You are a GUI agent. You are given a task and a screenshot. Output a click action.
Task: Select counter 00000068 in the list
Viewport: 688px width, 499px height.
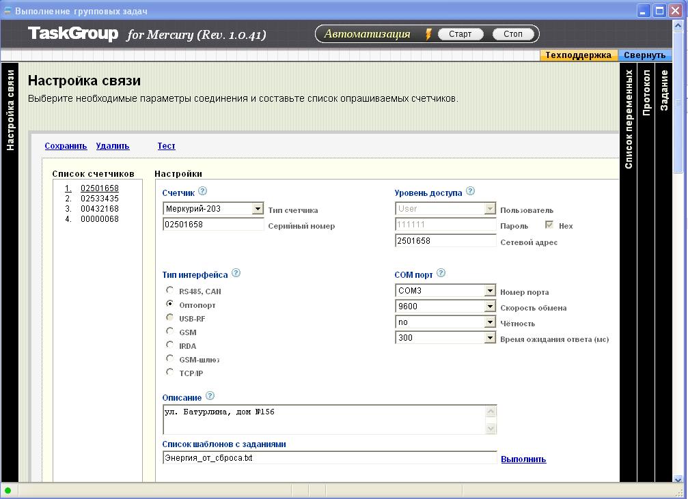coord(100,219)
